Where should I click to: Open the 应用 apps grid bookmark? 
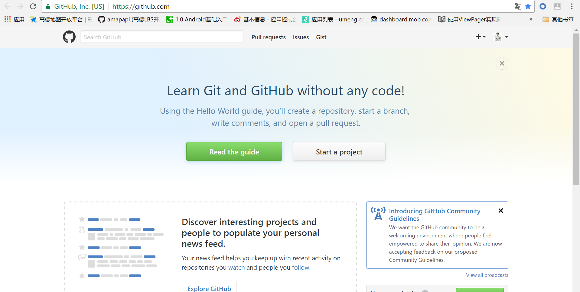click(14, 19)
